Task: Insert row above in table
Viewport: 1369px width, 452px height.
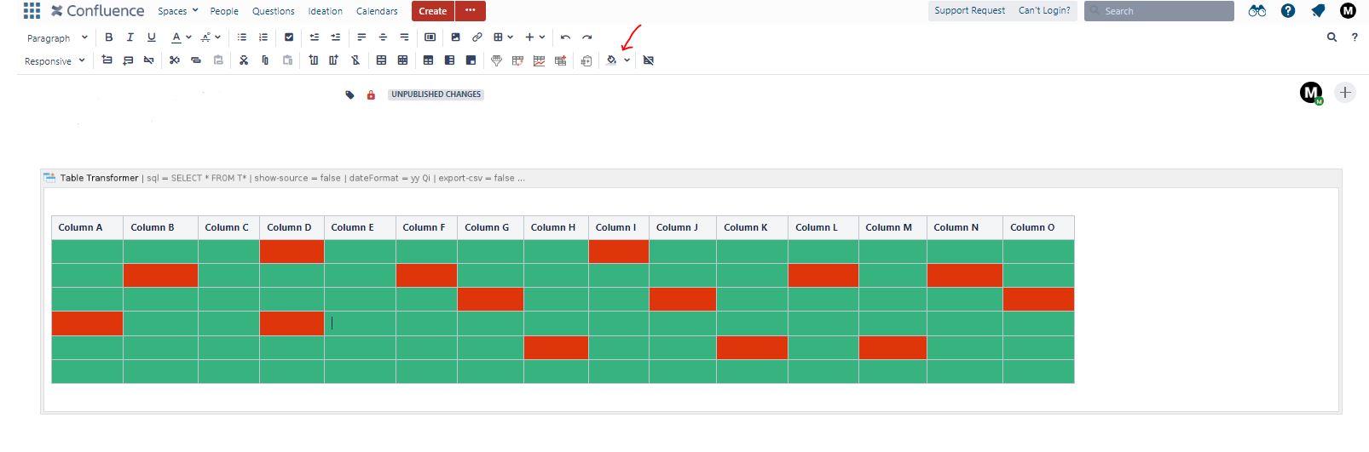Action: 107,60
